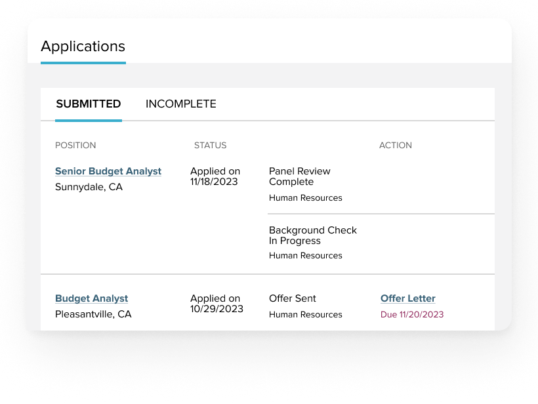Click the ACTION column header

click(396, 145)
